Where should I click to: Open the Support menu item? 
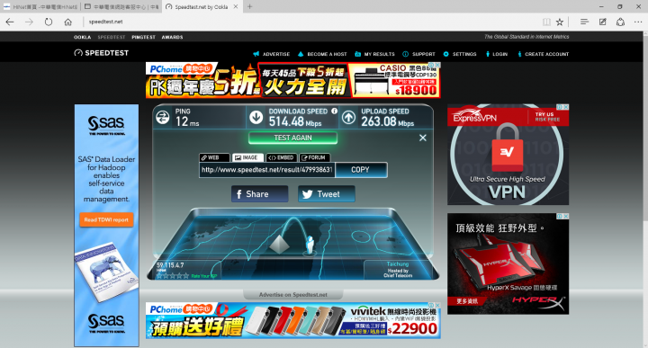[x=418, y=54]
